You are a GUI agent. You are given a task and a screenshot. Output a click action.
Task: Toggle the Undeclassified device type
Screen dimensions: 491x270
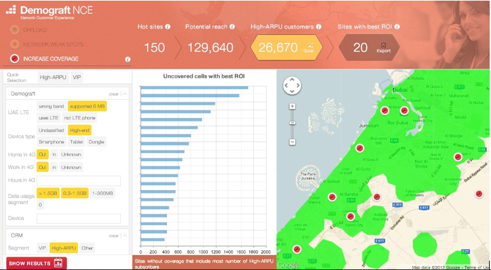coord(51,130)
